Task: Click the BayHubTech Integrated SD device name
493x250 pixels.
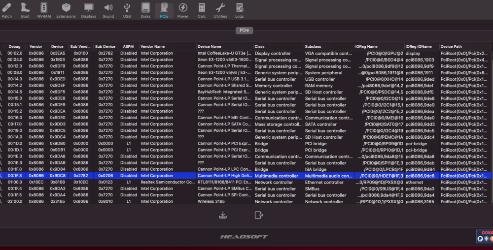Action: coord(224,92)
